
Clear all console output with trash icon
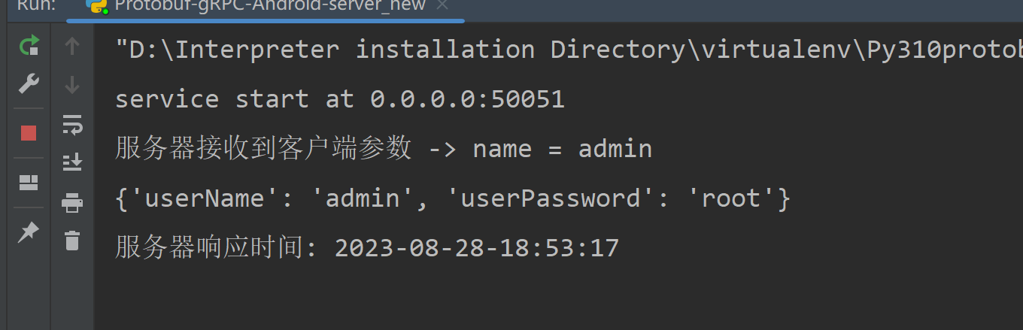pos(72,241)
